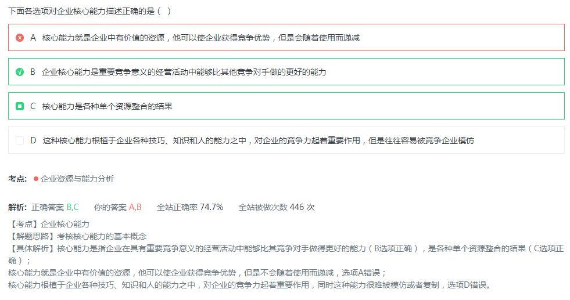
Task: Select option B text about 竞争对手
Action: point(184,72)
